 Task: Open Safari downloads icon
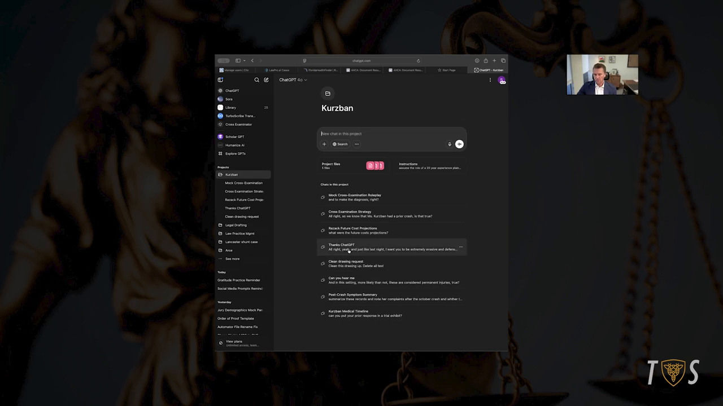coord(477,61)
